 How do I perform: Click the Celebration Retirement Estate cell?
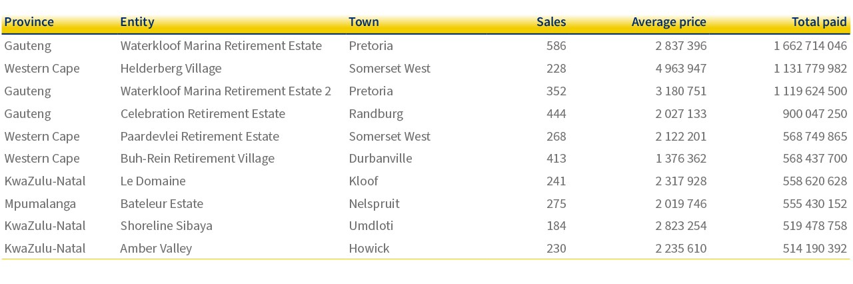point(203,113)
